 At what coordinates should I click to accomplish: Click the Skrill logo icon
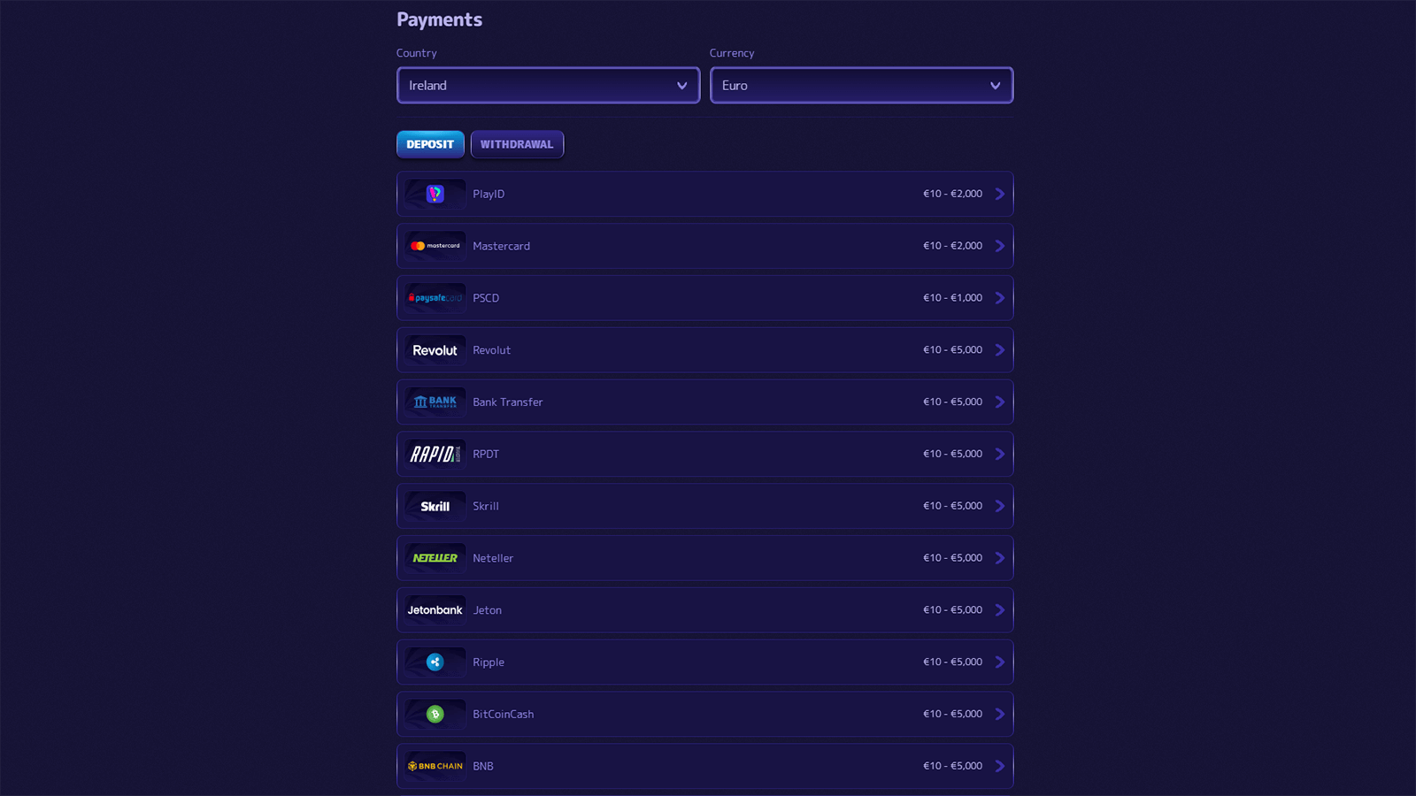pyautogui.click(x=435, y=505)
